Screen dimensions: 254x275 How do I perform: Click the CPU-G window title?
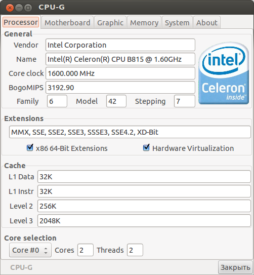[x=52, y=8]
